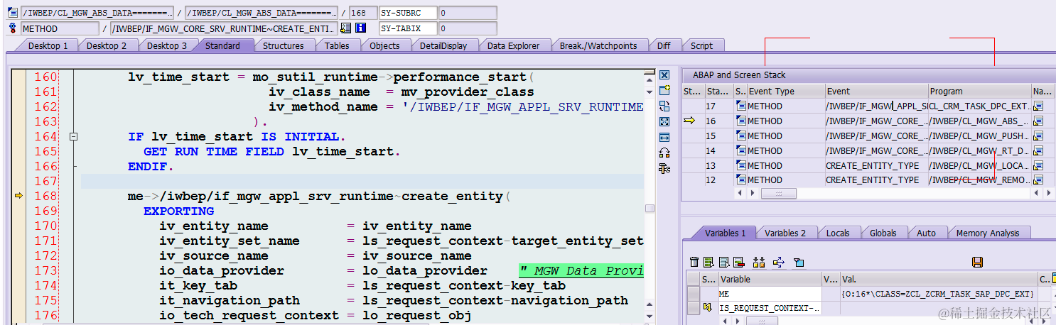Click navigation icon for stack level 17 row

click(x=1038, y=106)
